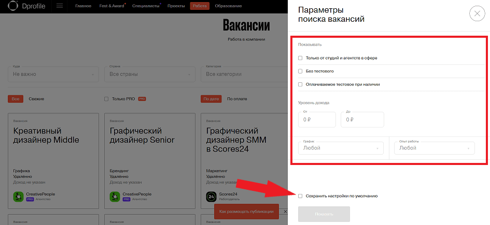This screenshot has width=490, height=225.
Task: Click the Scores24 company avatar
Action: (211, 197)
